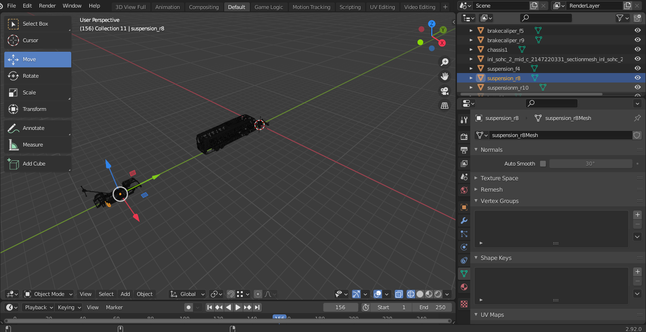Activate the Cursor tool
This screenshot has height=332, width=646.
pyautogui.click(x=38, y=40)
